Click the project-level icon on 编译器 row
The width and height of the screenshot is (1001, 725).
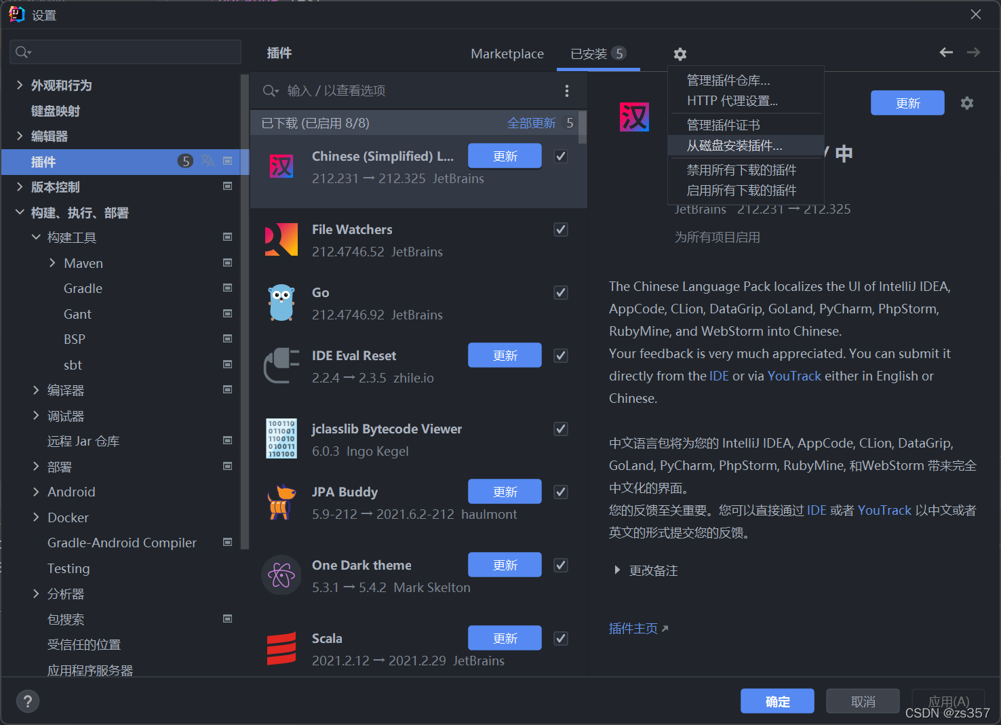click(228, 389)
